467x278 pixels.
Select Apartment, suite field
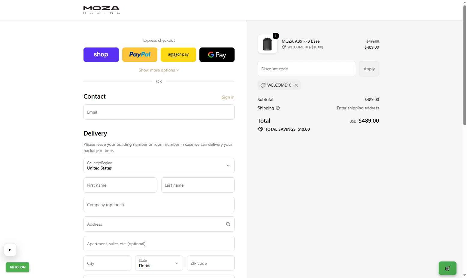(159, 244)
